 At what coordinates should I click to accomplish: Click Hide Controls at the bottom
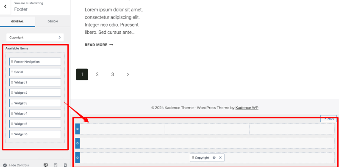click(16, 165)
